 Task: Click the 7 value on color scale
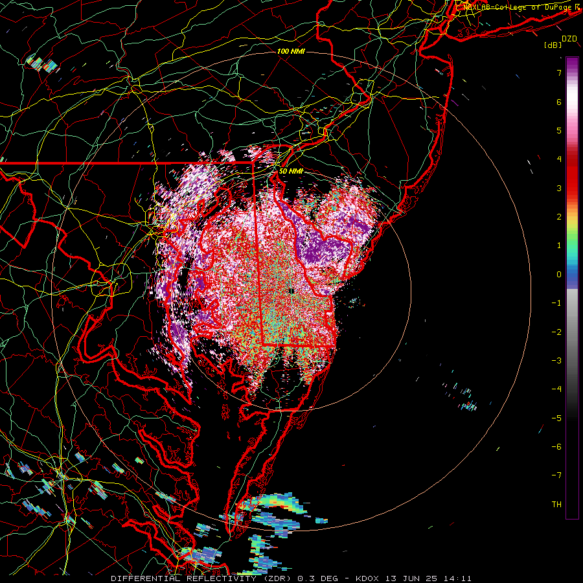point(559,73)
